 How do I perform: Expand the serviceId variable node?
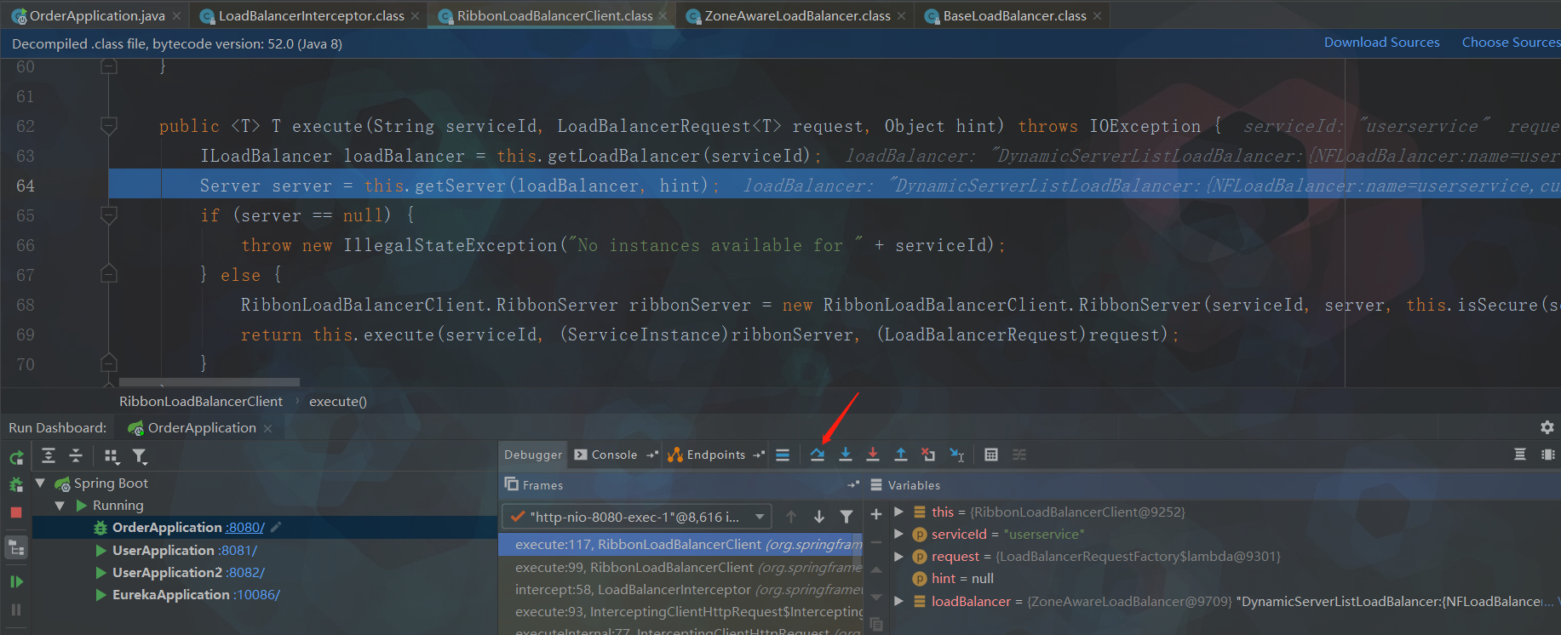tap(898, 534)
